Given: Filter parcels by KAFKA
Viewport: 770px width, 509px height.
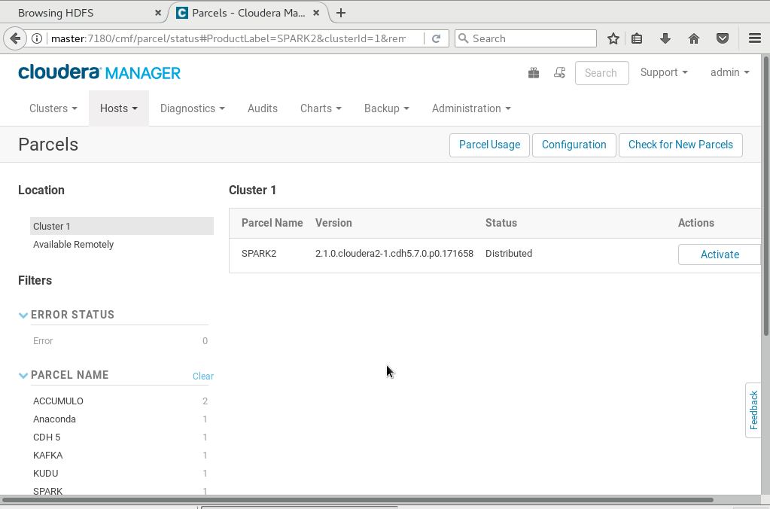Looking at the screenshot, I should pyautogui.click(x=120, y=456).
